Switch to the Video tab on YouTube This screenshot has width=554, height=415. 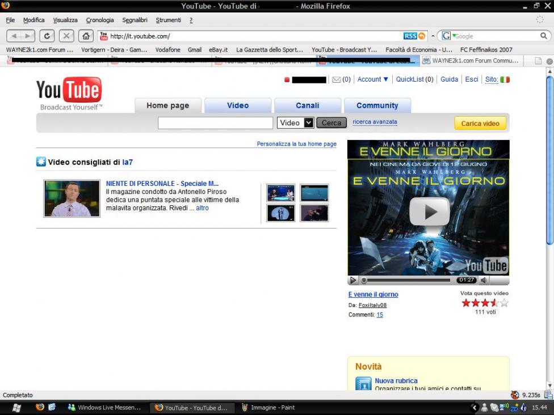click(x=238, y=105)
